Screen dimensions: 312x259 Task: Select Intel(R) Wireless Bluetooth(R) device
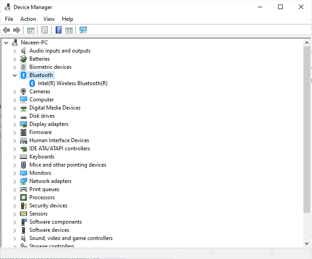72,83
